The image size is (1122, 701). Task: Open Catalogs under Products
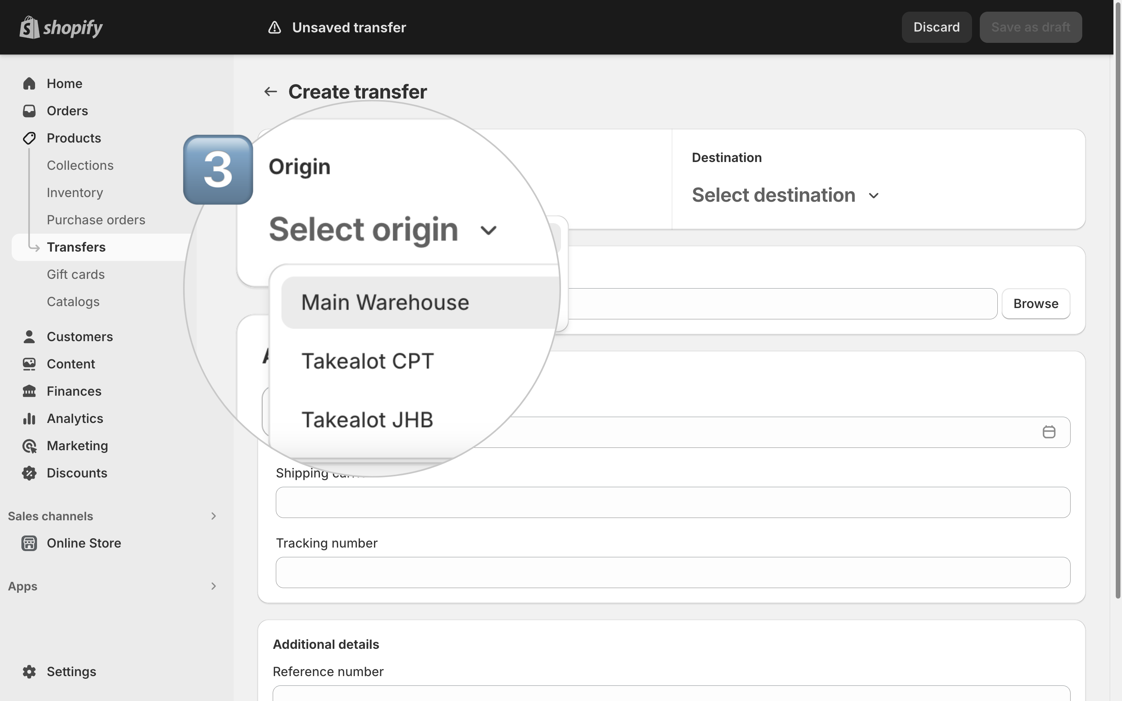[x=73, y=302]
